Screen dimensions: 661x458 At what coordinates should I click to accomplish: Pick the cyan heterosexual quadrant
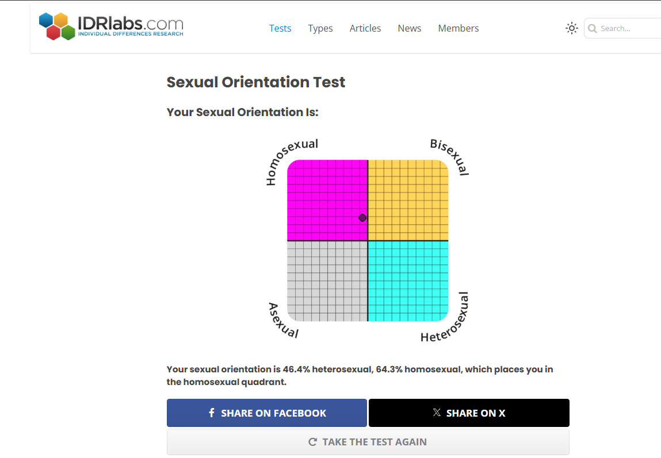(408, 281)
